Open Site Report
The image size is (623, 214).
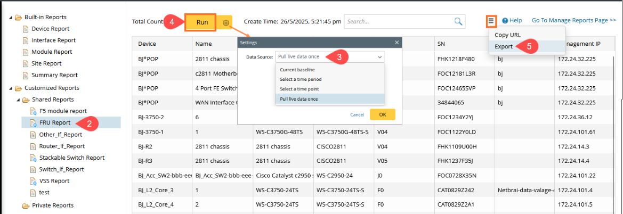[46, 63]
